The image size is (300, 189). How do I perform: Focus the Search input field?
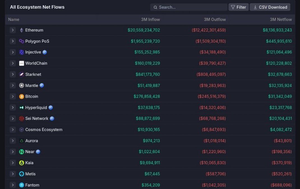189,7
